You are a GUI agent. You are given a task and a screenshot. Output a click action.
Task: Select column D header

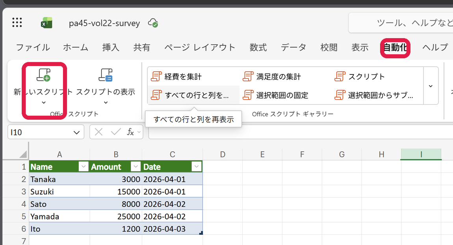[223, 154]
